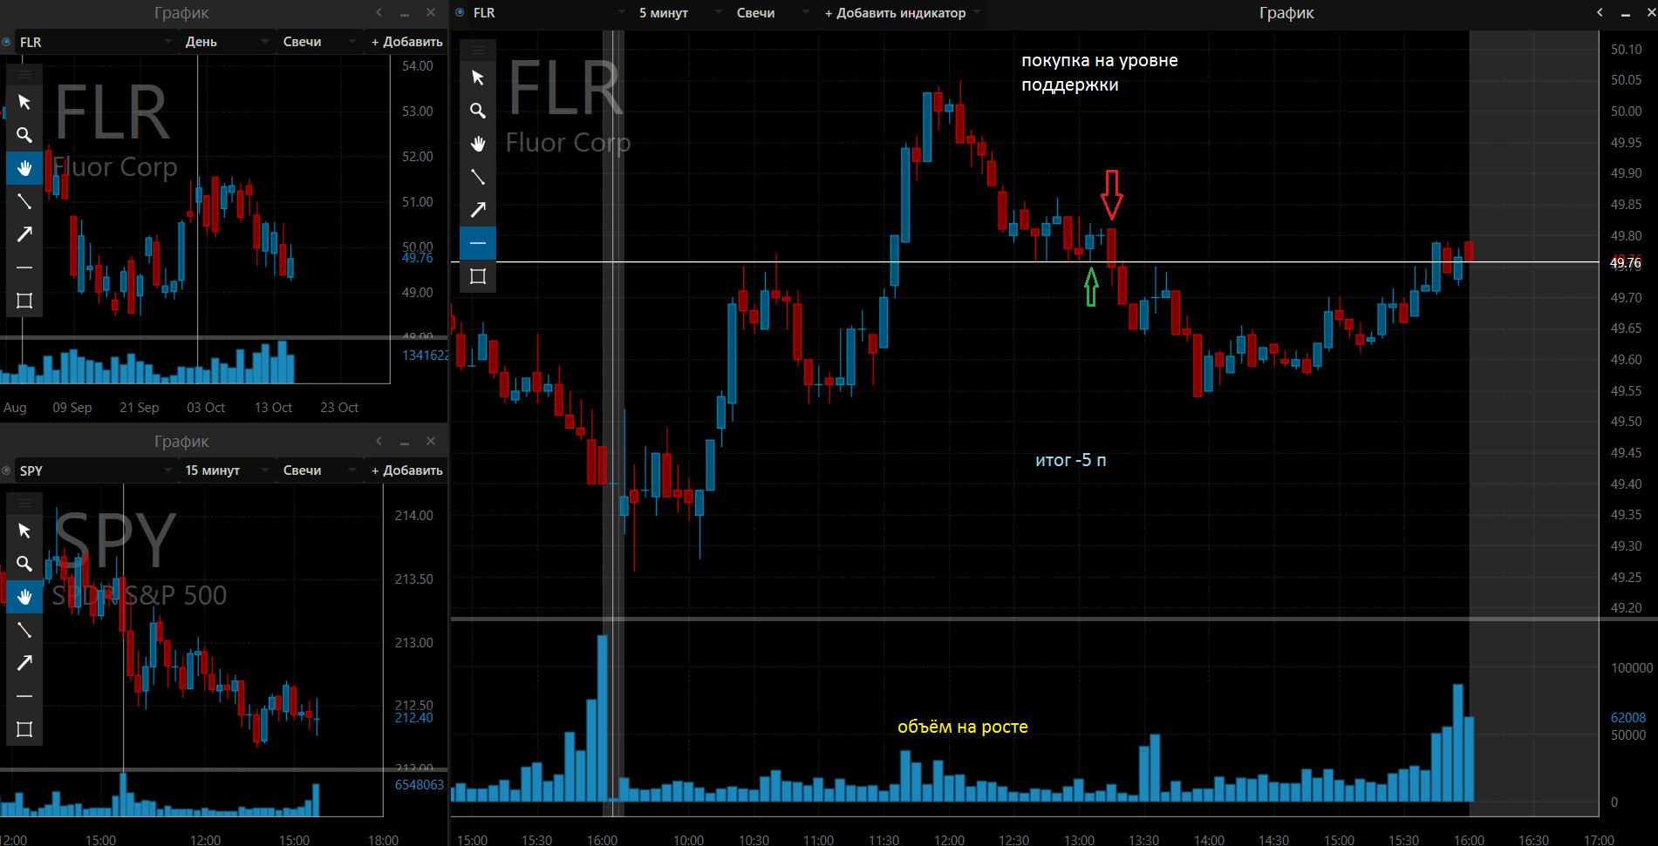This screenshot has height=846, width=1658.
Task: Click the 212.40 price label in SPY chart
Action: pyautogui.click(x=413, y=718)
